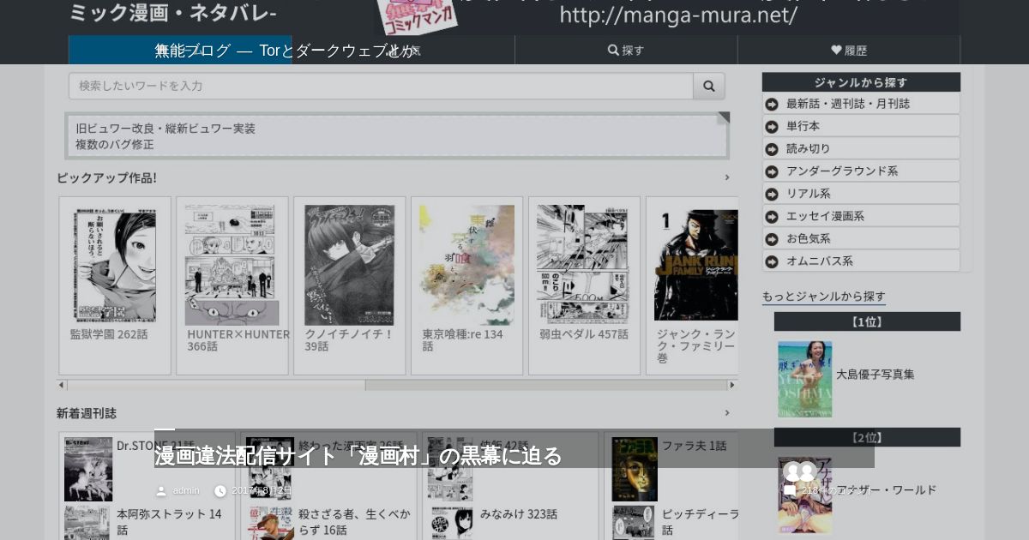Click the clock icon beside post date

pos(220,491)
